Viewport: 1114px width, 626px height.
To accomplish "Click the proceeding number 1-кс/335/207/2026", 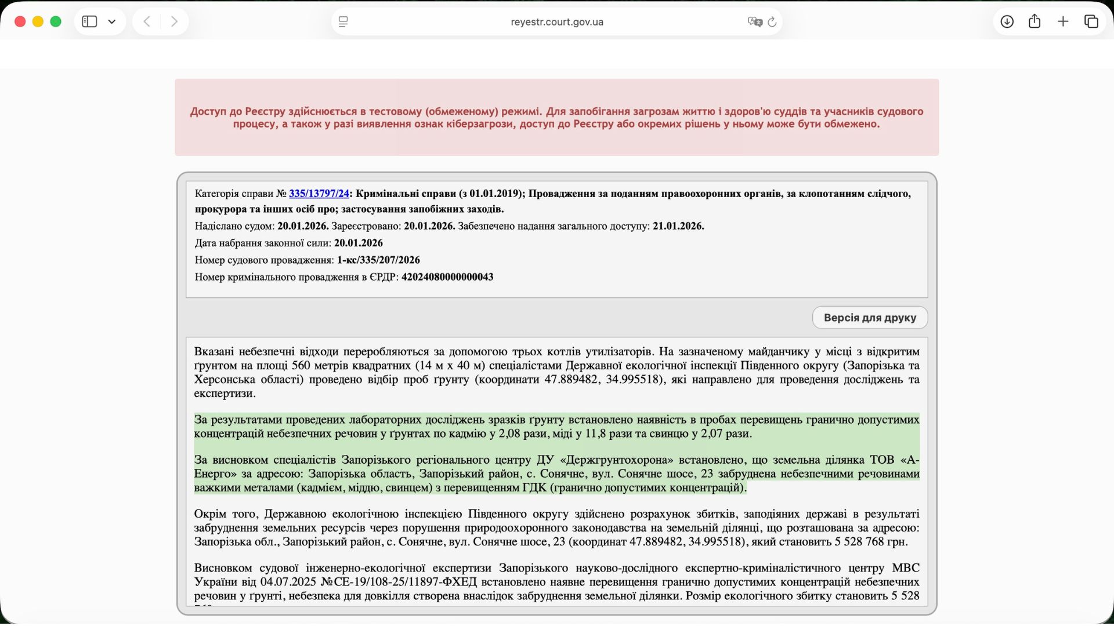I will (x=378, y=260).
